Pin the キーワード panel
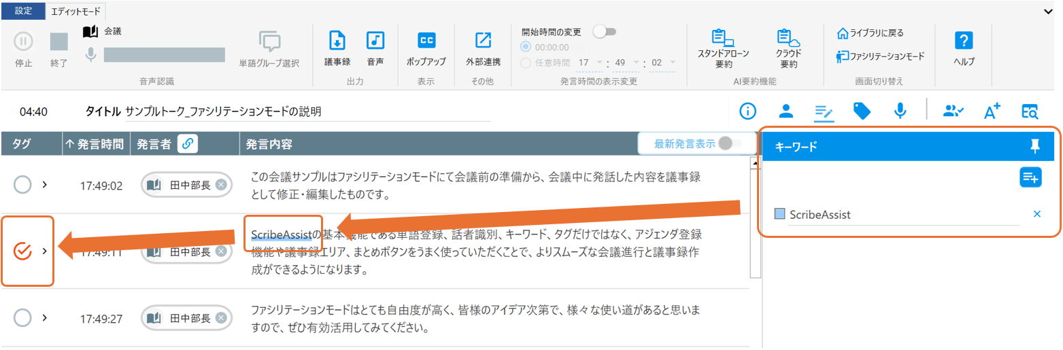Screen dimensions: 1063x350 click(x=1036, y=145)
